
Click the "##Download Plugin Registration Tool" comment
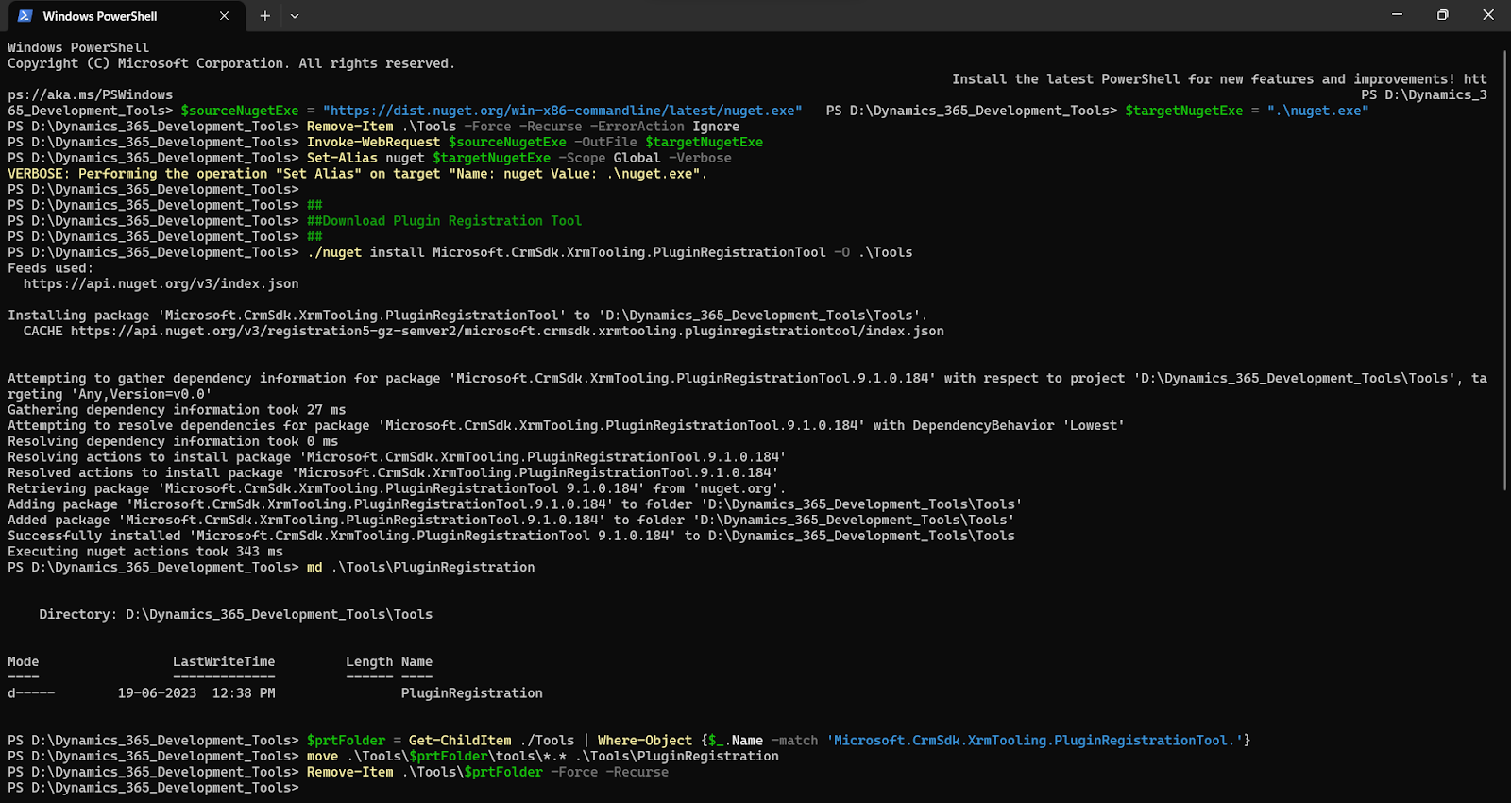(444, 221)
